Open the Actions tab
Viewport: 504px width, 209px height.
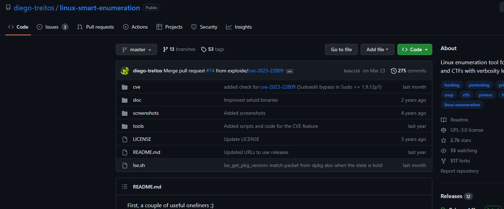pos(135,27)
